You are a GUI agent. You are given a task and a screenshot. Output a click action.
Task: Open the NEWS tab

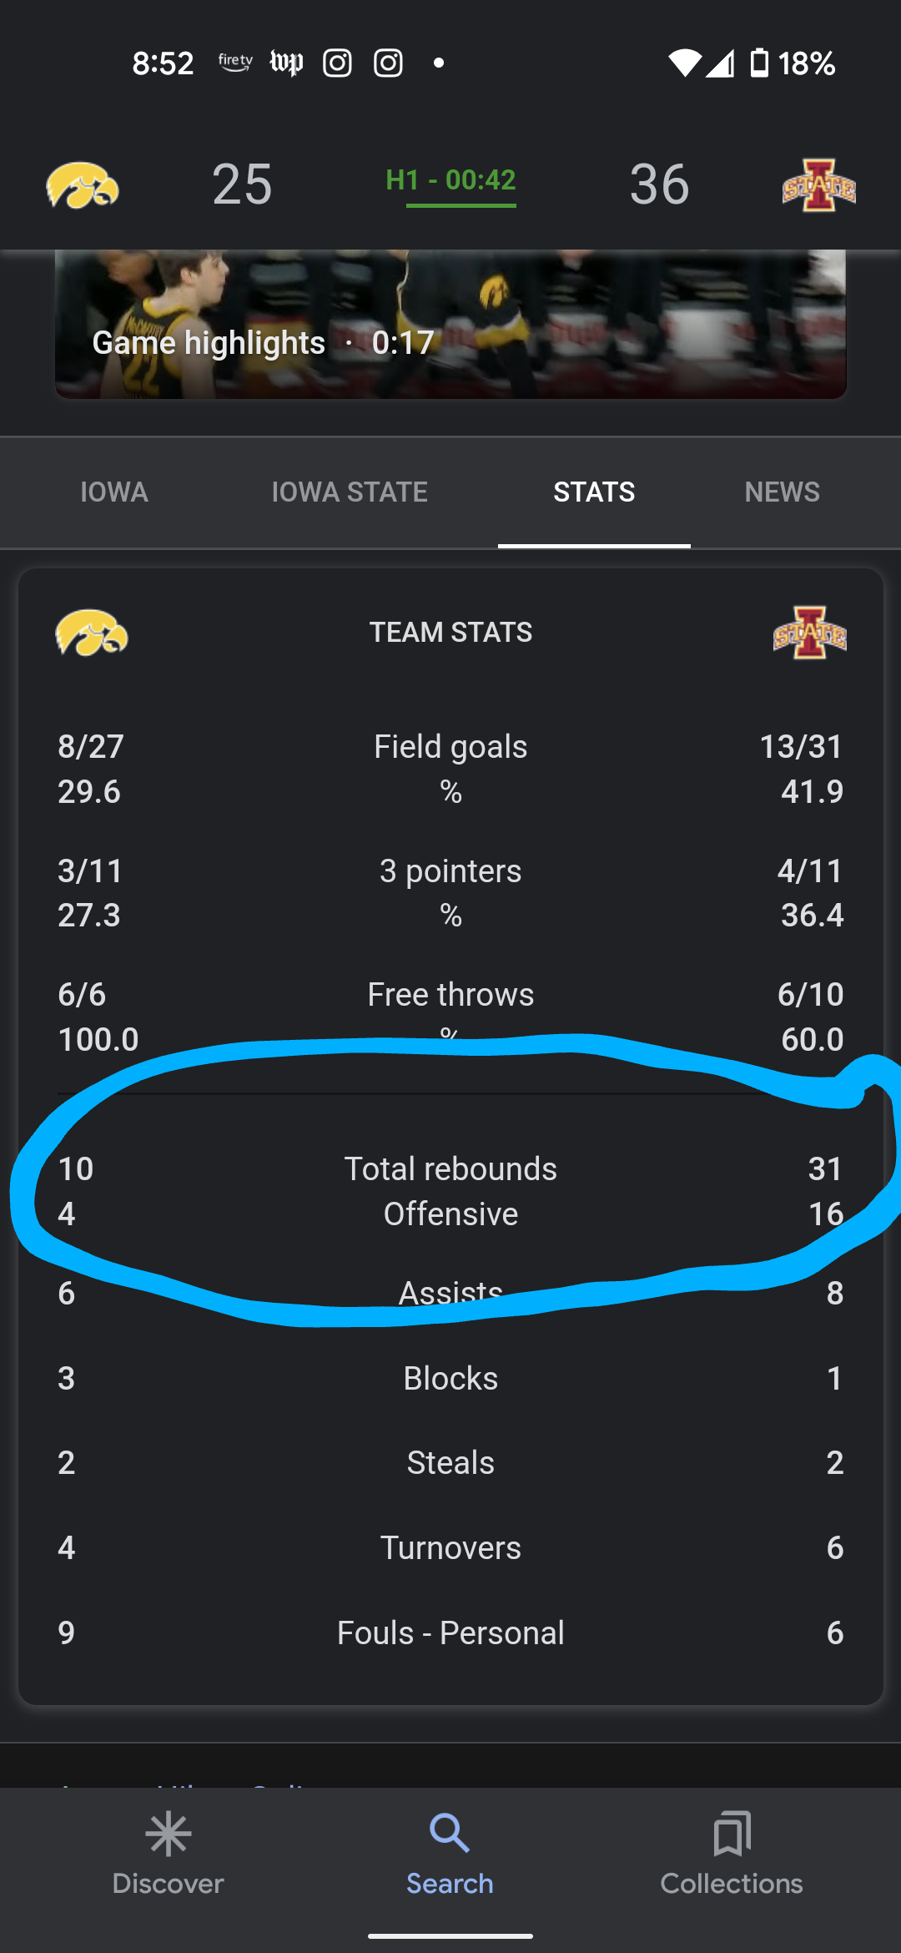click(782, 492)
